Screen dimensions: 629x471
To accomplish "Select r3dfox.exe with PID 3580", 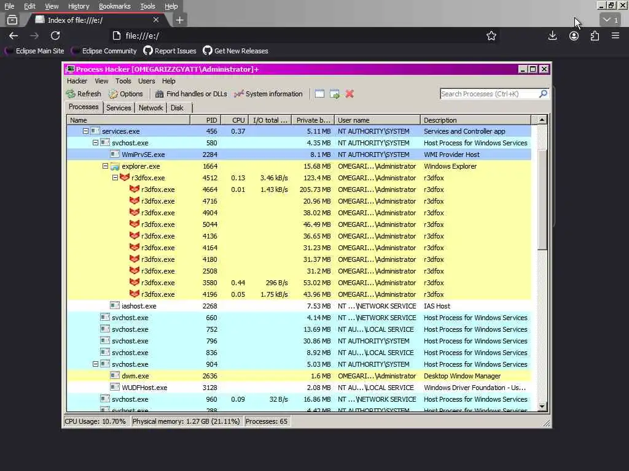I will point(299,282).
